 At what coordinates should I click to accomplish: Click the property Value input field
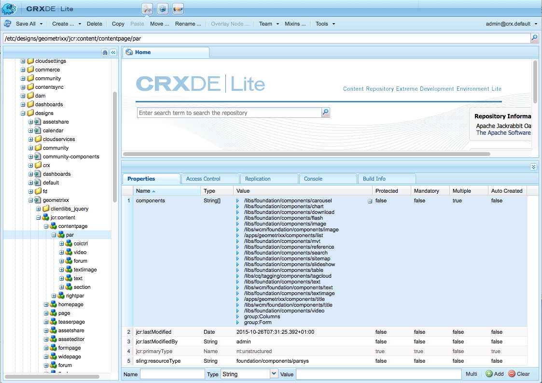[378, 374]
